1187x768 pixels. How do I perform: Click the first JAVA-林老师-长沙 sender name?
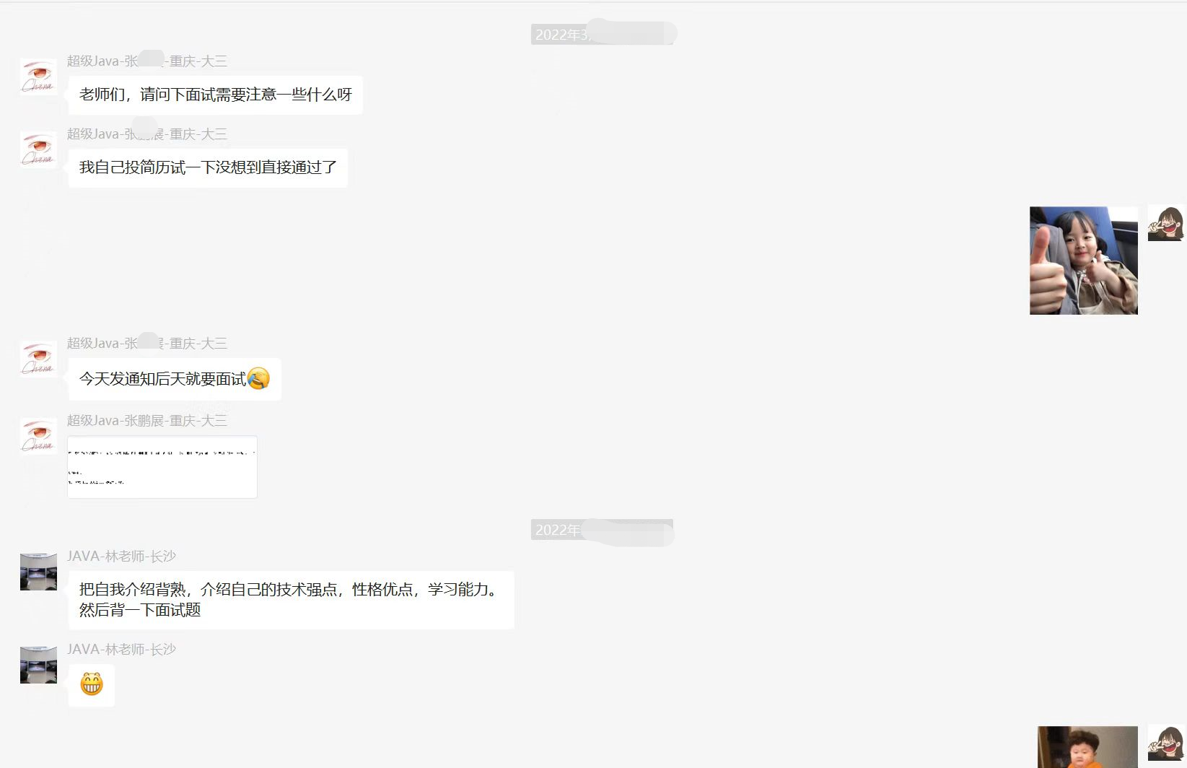(121, 556)
